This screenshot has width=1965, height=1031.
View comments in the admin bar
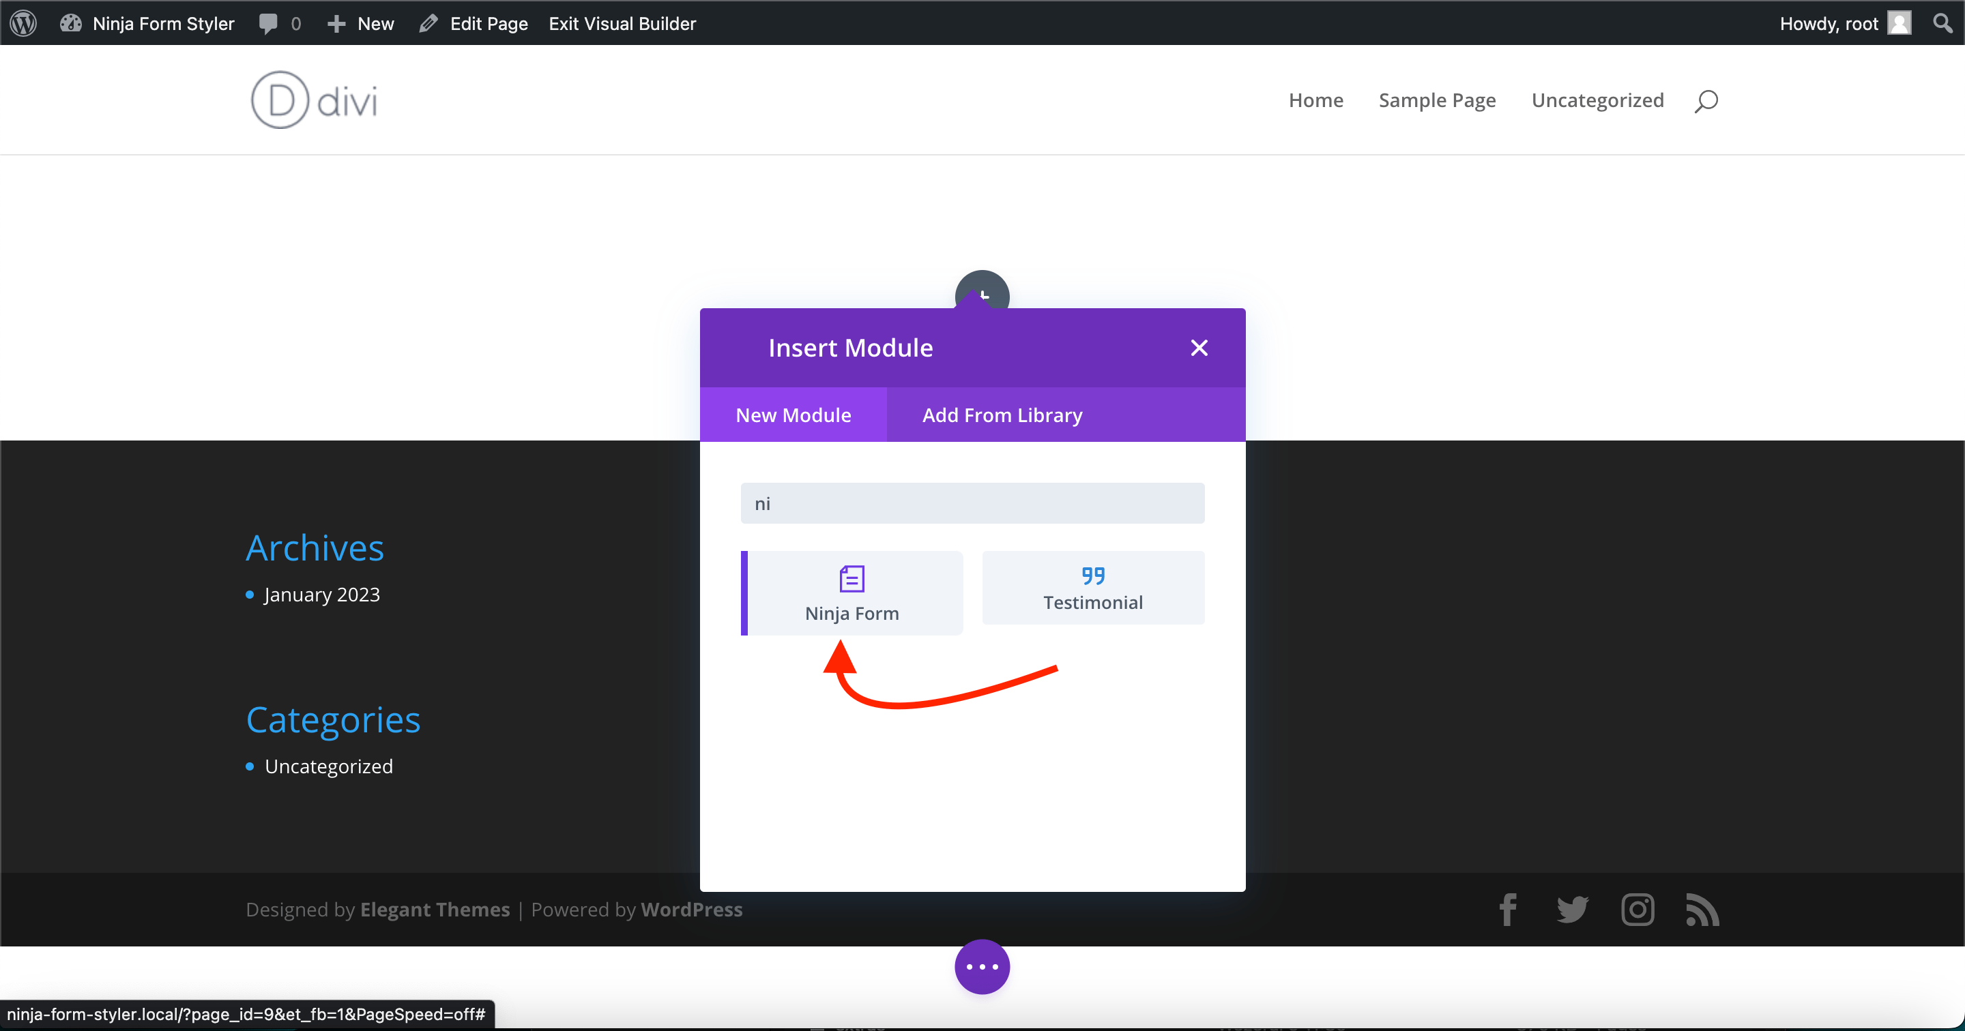[279, 23]
